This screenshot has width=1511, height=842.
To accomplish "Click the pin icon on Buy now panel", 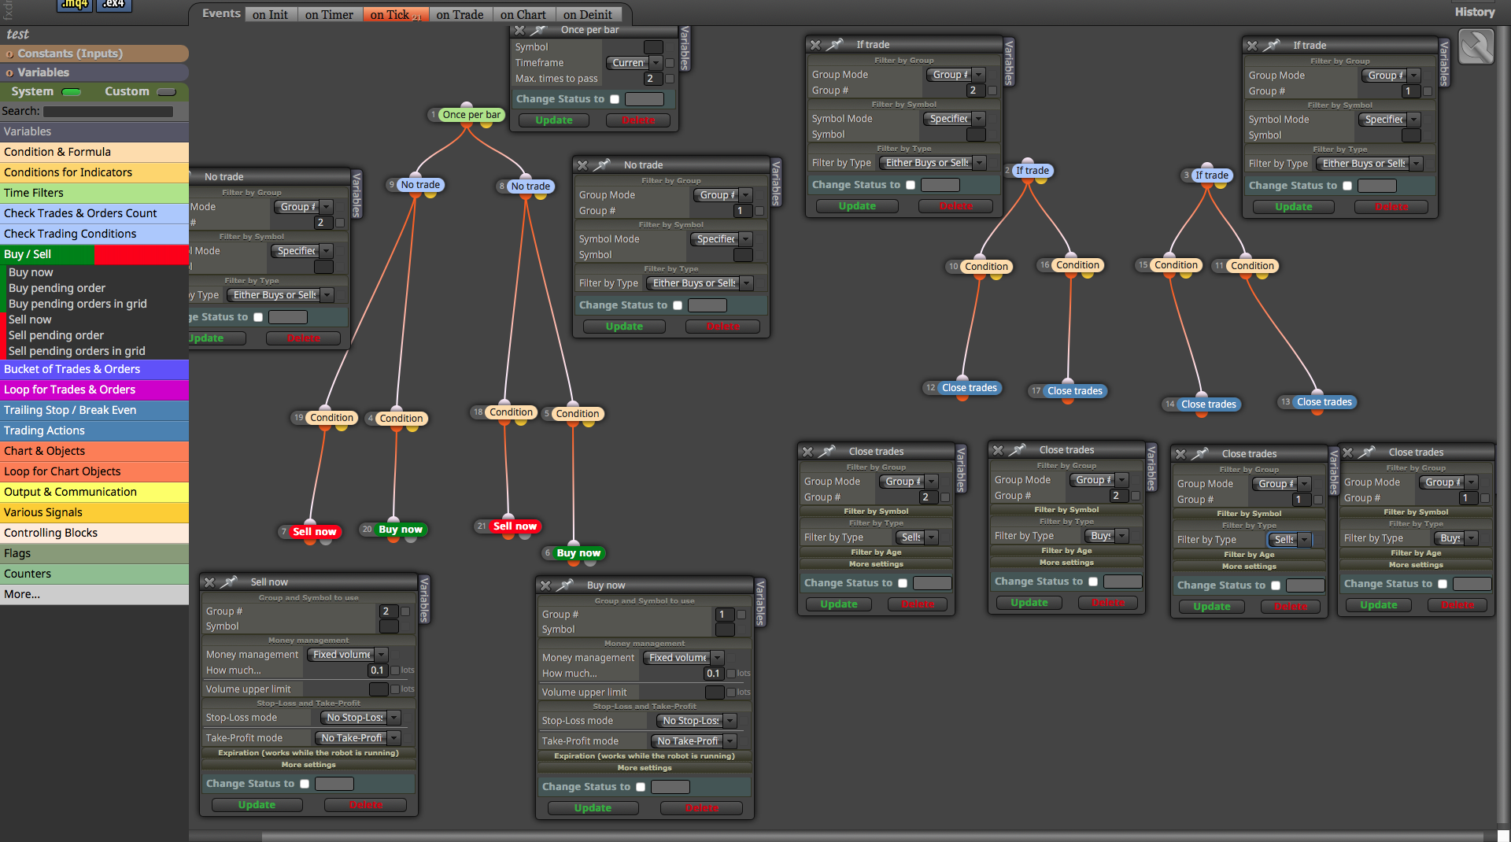I will [564, 585].
